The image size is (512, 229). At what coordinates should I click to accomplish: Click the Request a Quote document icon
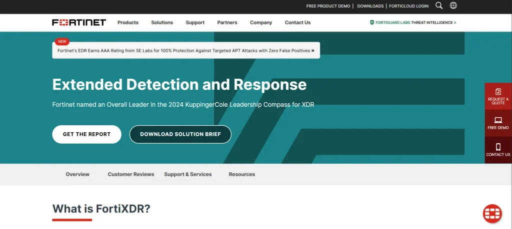[498, 91]
